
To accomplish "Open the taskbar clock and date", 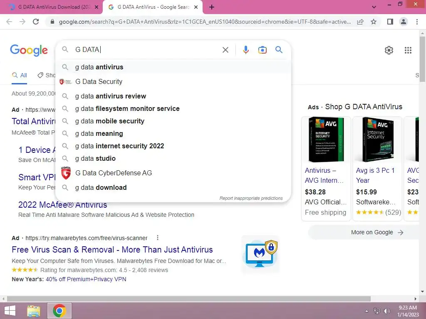I will pyautogui.click(x=408, y=311).
